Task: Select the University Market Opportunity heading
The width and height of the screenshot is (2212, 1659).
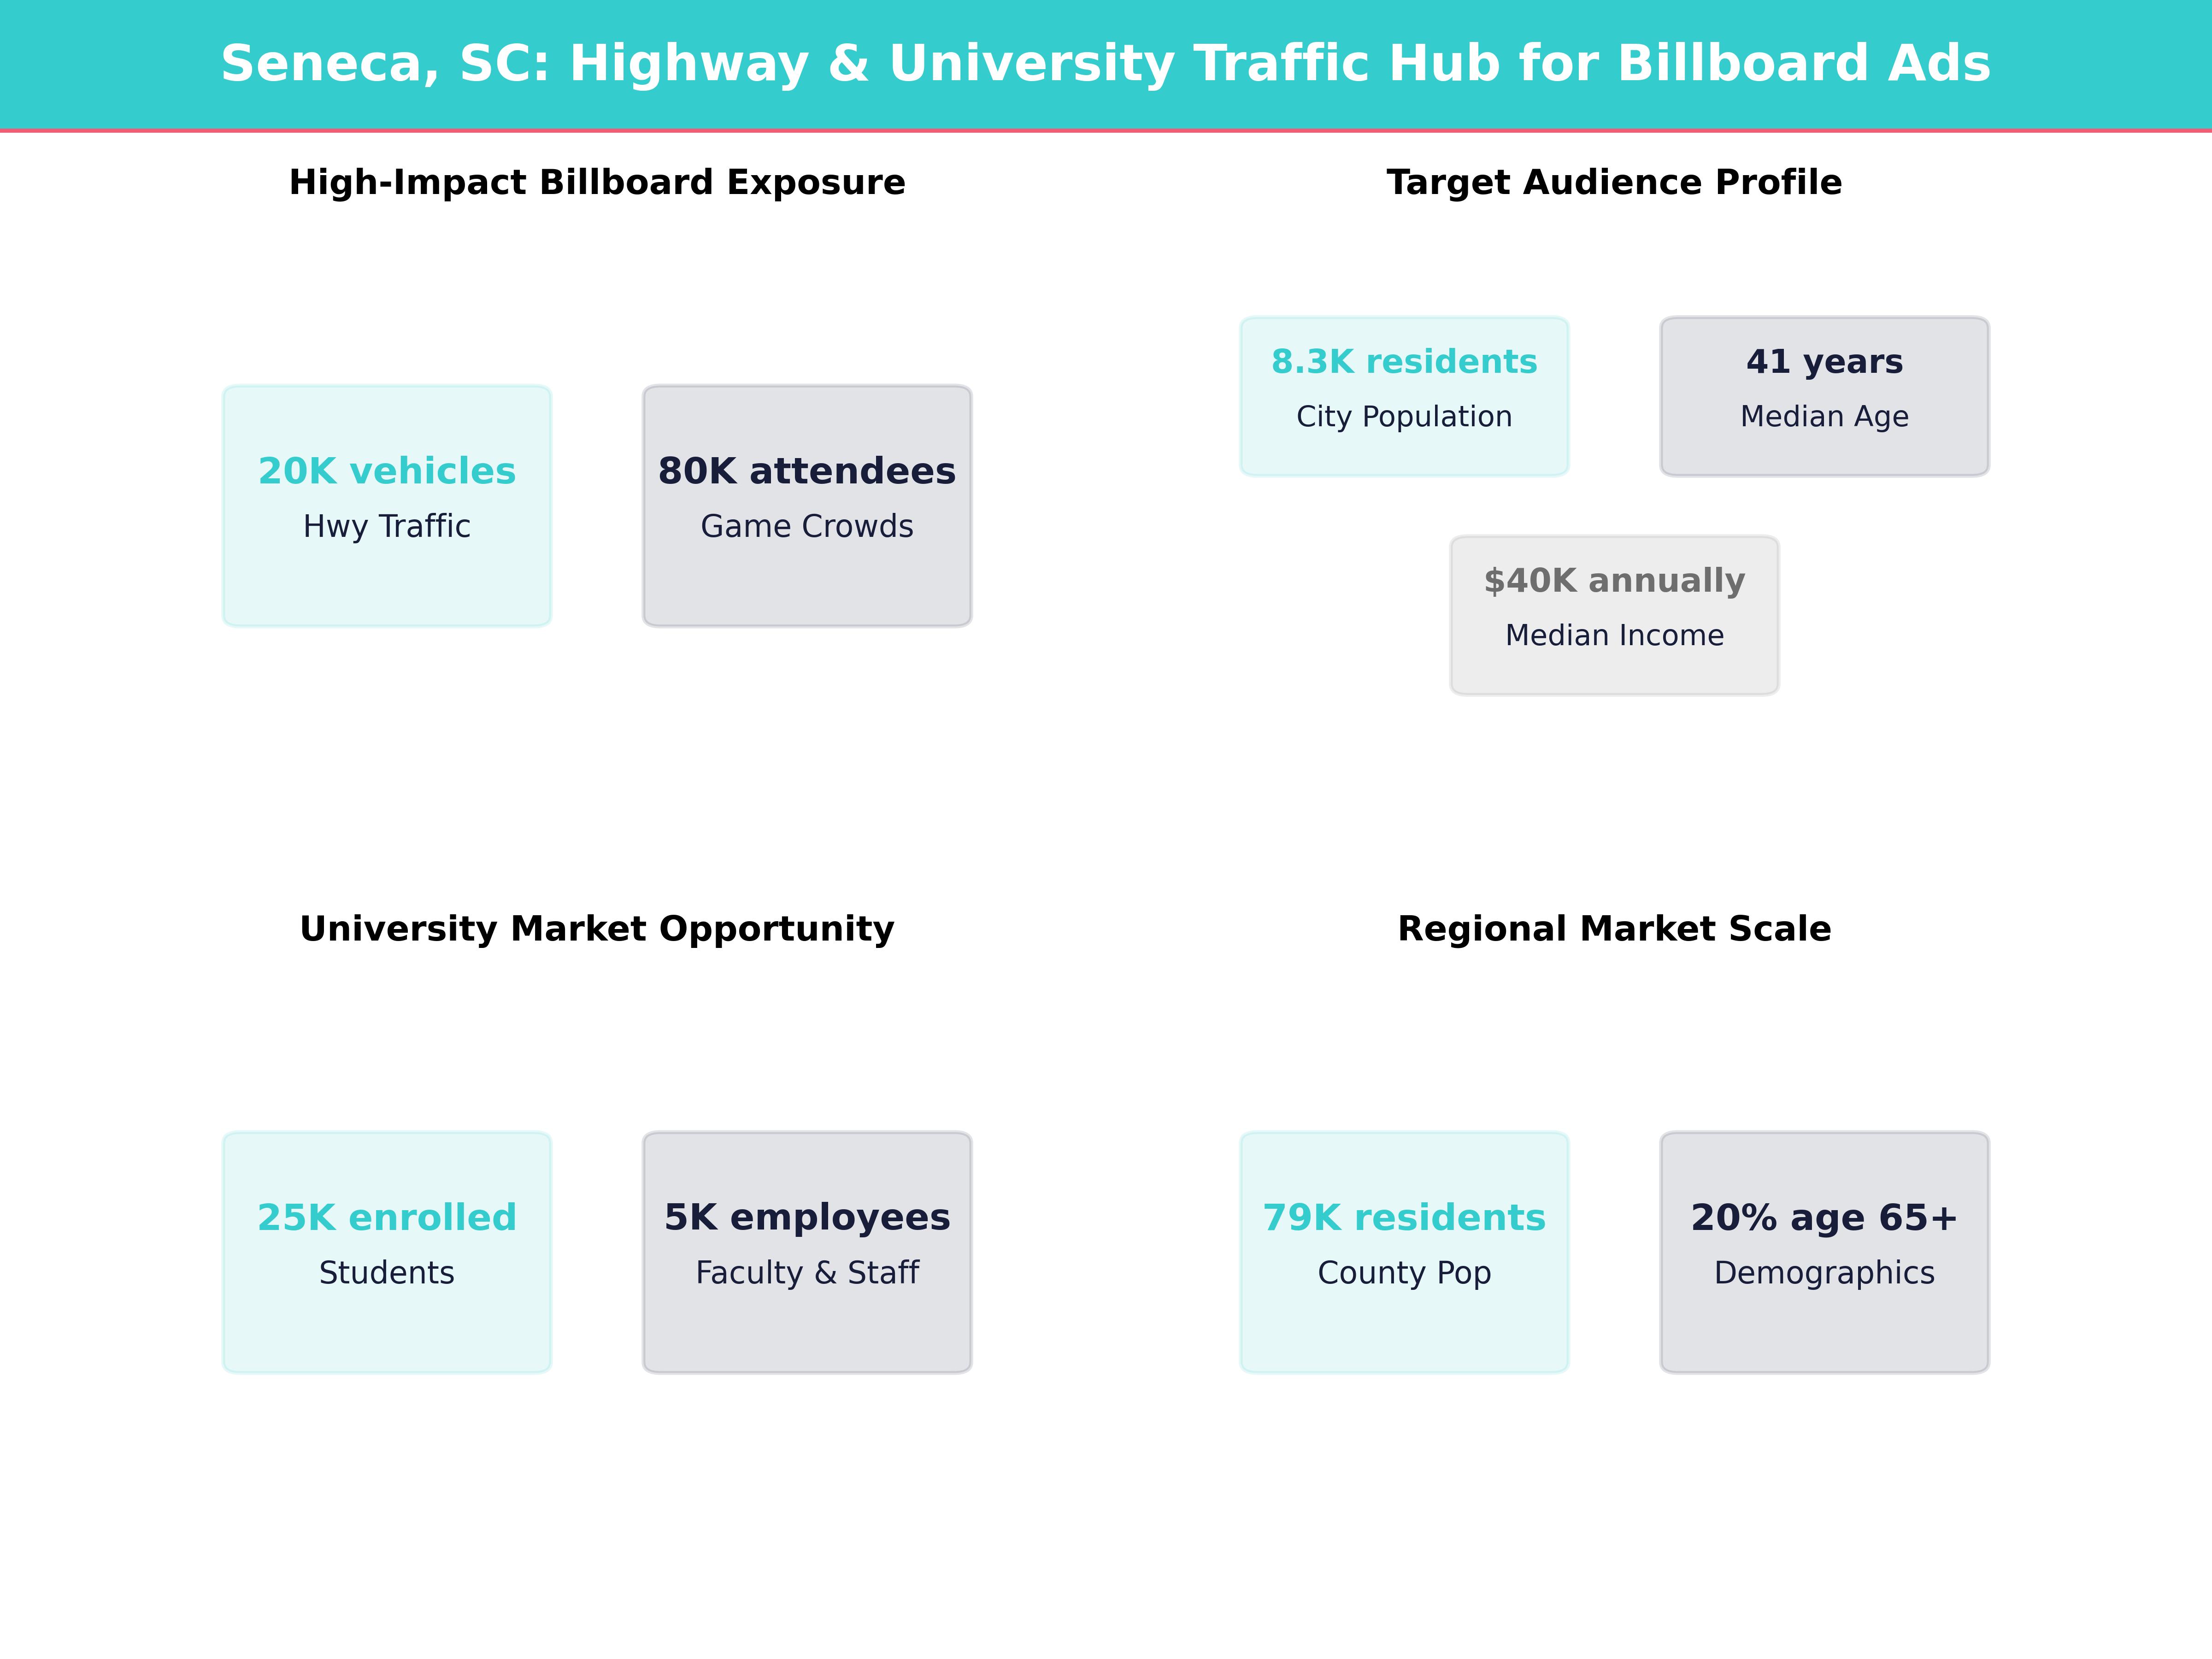Action: point(596,929)
